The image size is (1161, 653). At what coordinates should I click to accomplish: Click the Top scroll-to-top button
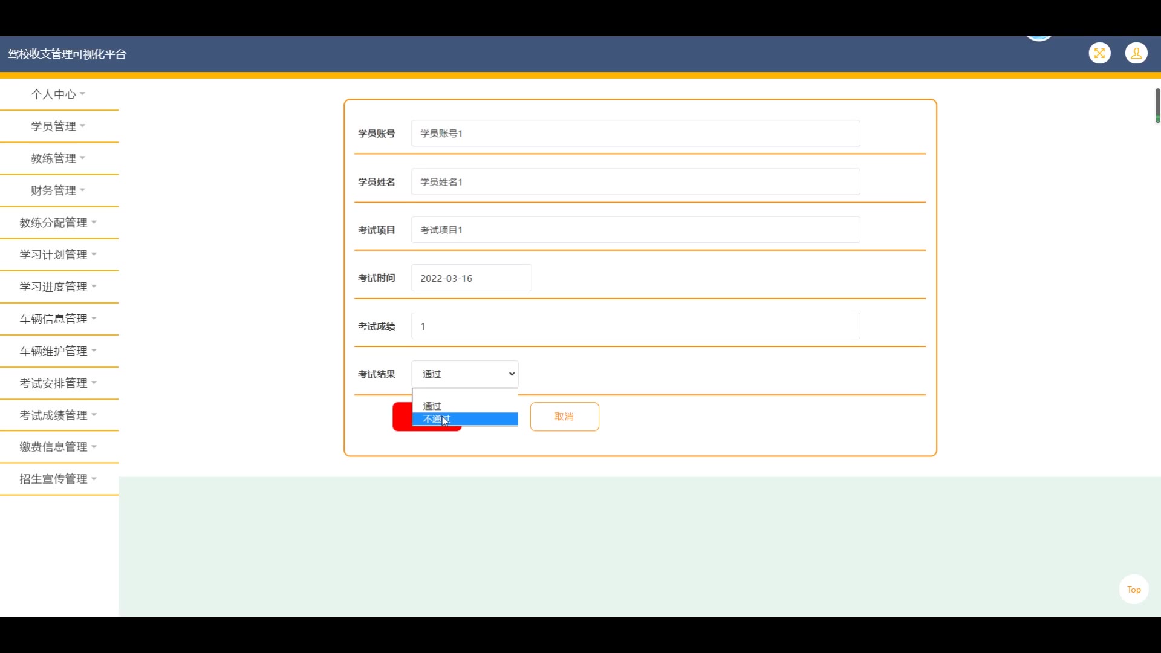click(x=1133, y=590)
